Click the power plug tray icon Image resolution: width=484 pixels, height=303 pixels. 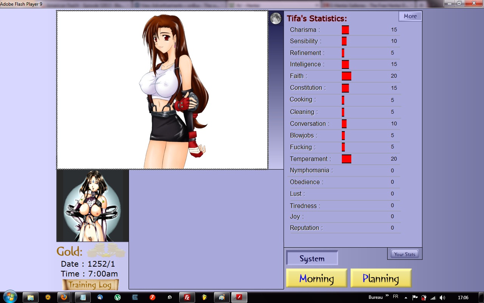(x=424, y=298)
